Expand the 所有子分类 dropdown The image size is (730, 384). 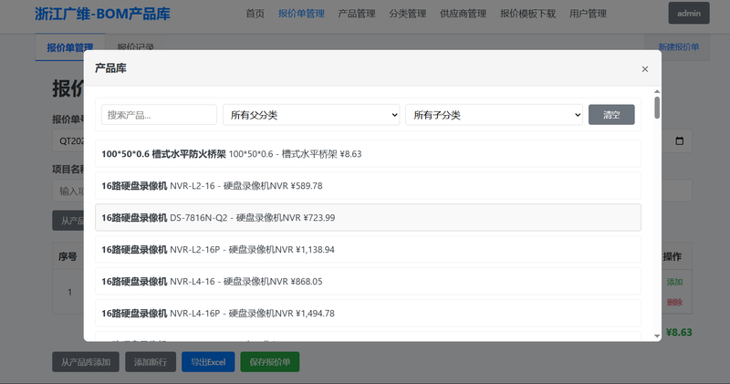tap(494, 115)
